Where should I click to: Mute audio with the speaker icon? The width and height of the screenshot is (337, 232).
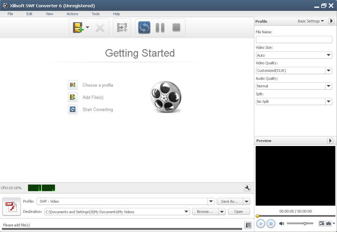click(x=281, y=223)
